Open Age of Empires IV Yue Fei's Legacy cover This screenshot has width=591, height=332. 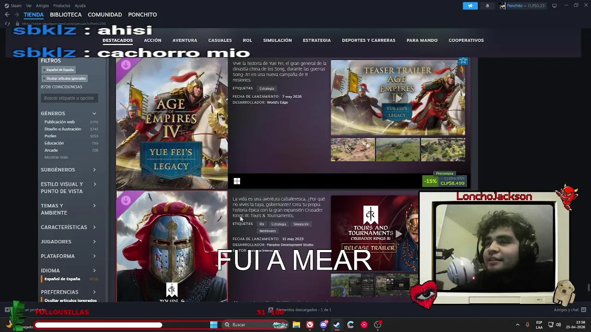tap(172, 124)
